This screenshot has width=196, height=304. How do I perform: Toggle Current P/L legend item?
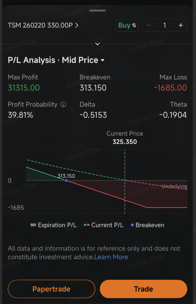[x=104, y=225]
